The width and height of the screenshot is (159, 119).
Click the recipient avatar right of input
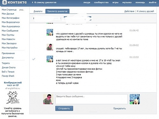[x=135, y=99]
